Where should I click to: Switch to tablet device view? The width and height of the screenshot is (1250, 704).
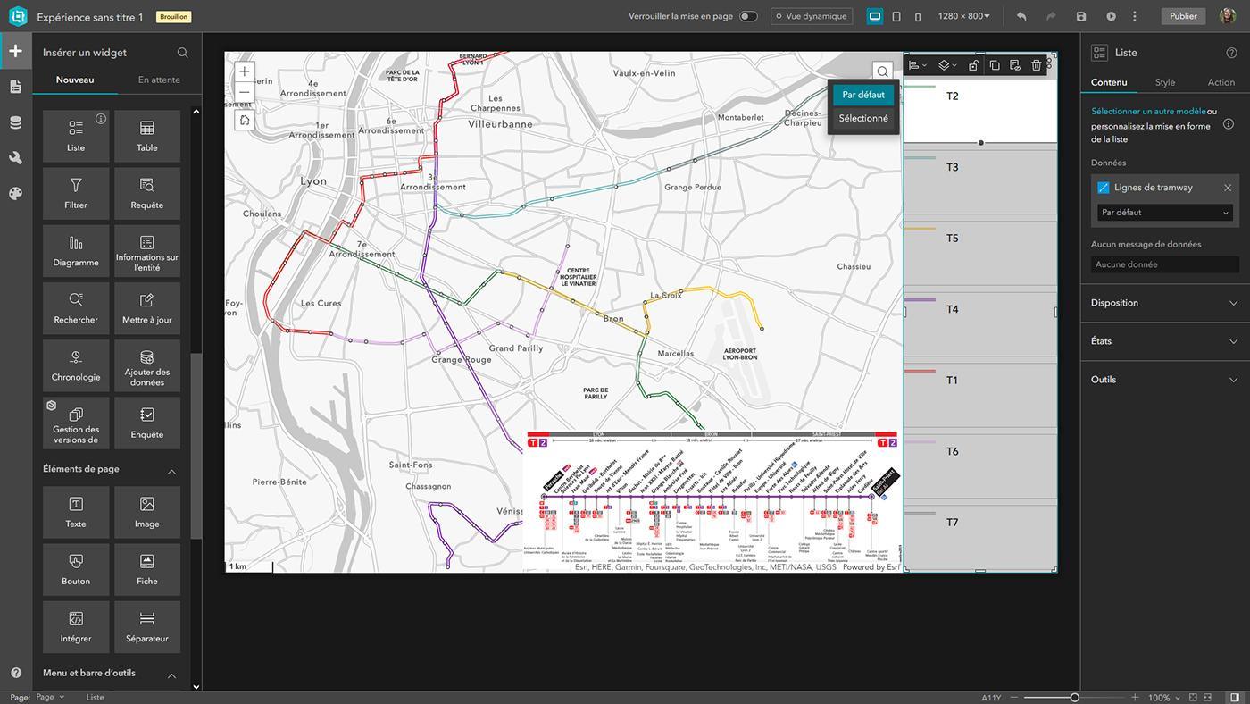(896, 16)
